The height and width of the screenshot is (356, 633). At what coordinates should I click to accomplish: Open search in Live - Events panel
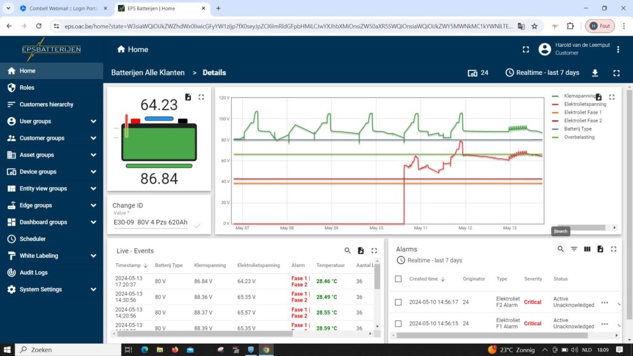pos(347,251)
